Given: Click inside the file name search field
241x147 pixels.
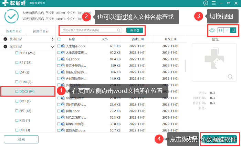Looking at the screenshot, I should [x=91, y=30].
